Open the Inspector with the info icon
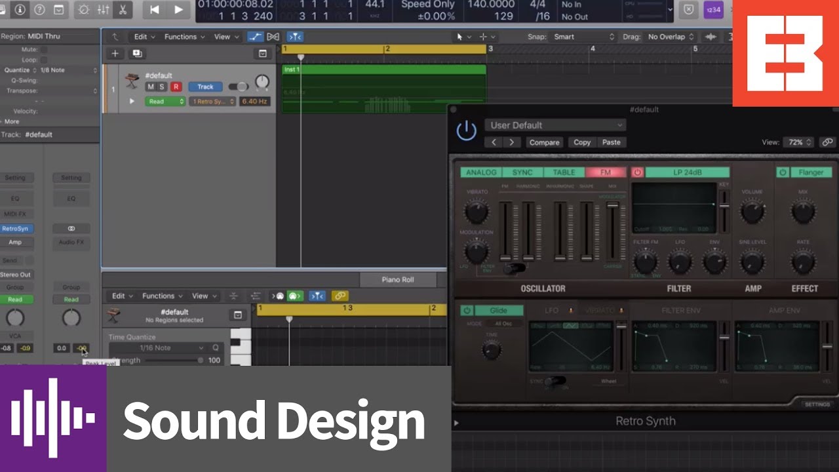 pyautogui.click(x=20, y=10)
